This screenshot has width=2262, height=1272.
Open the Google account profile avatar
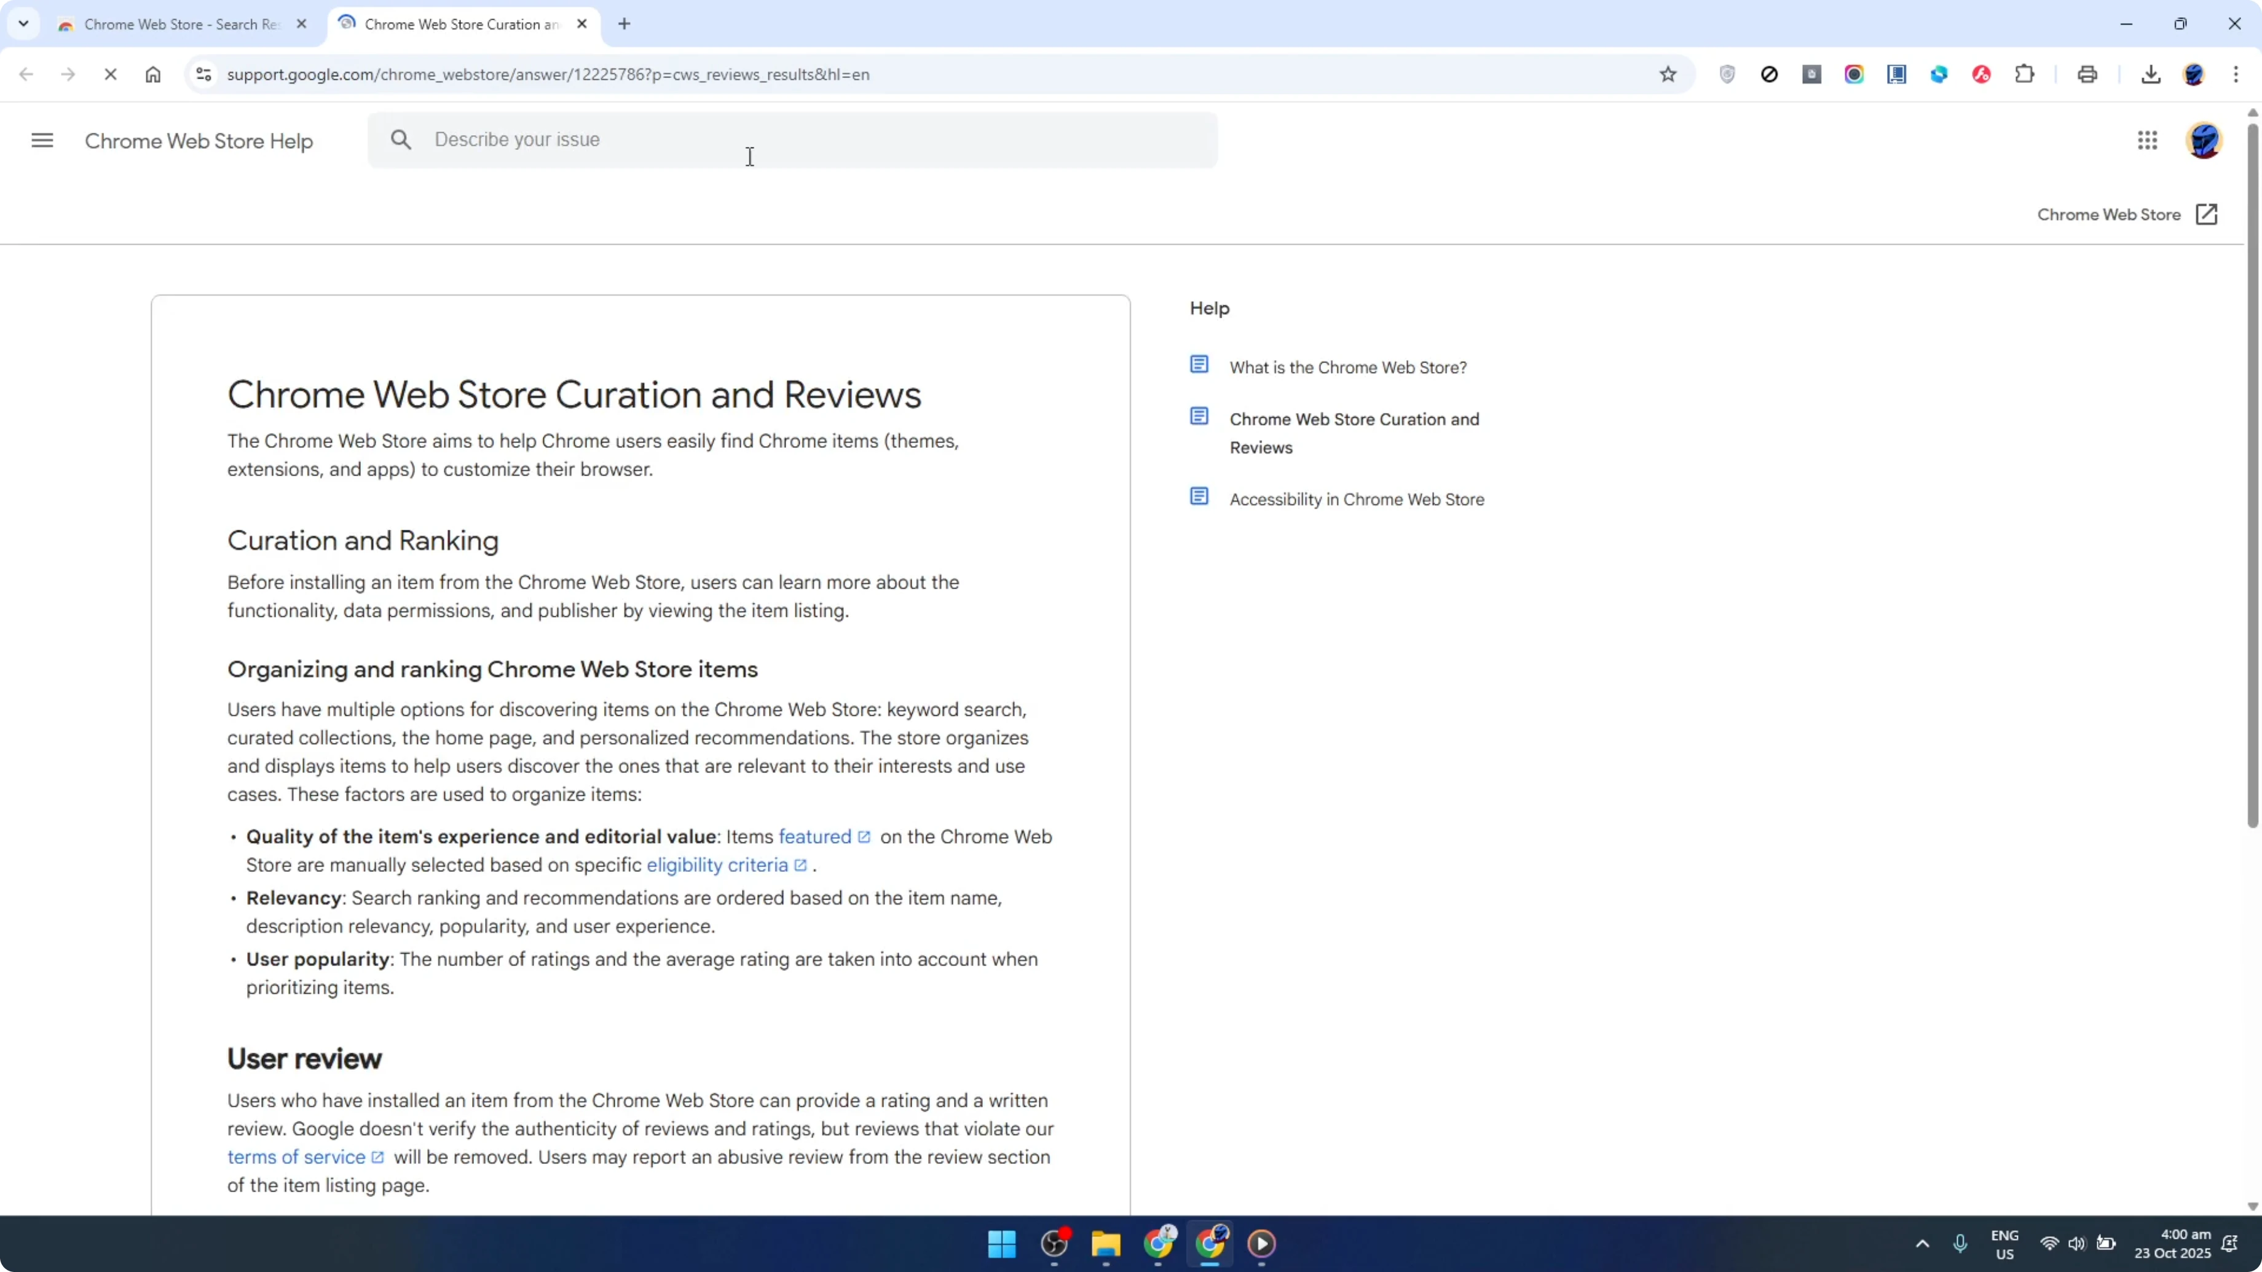pos(2204,141)
